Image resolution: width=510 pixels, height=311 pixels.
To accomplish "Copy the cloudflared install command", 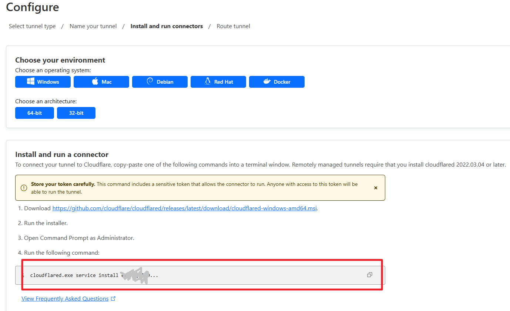I will pos(369,275).
